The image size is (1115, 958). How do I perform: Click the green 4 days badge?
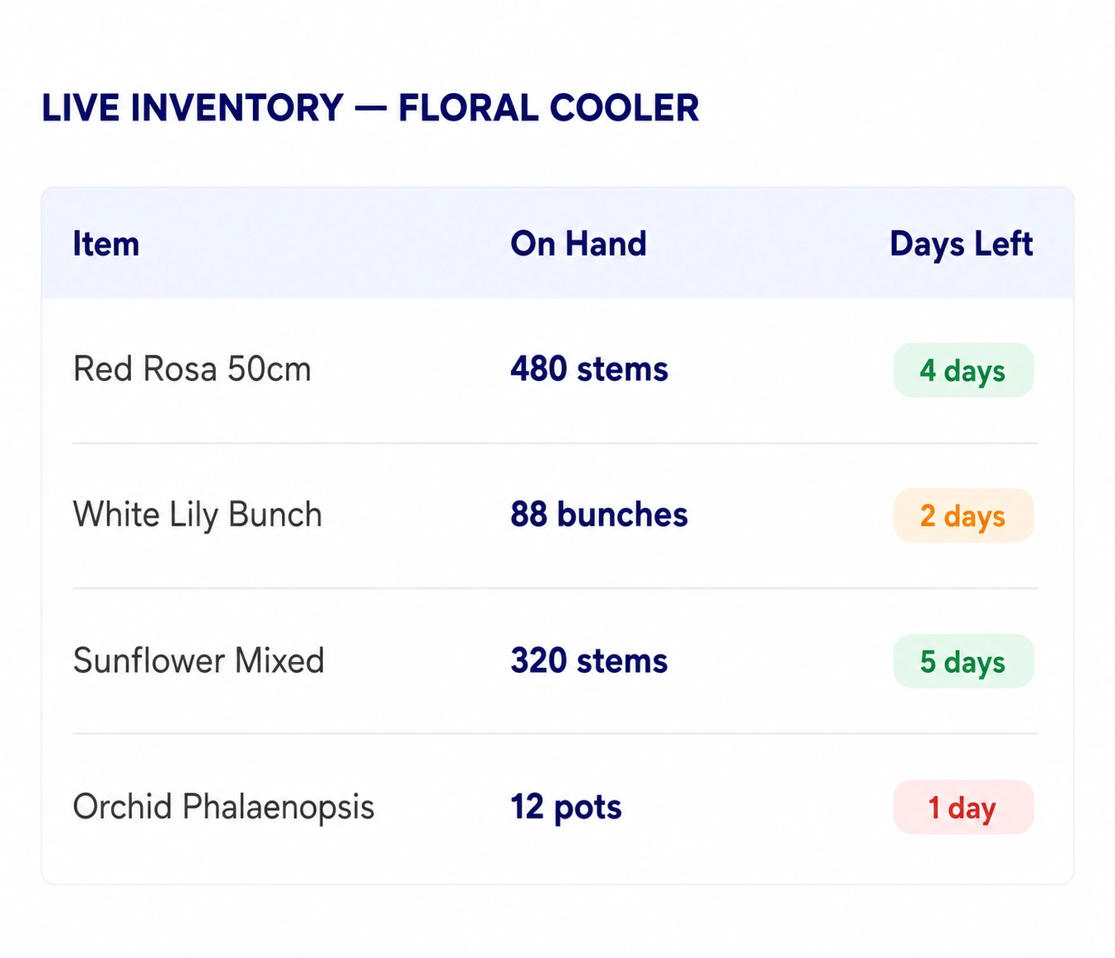tap(963, 370)
